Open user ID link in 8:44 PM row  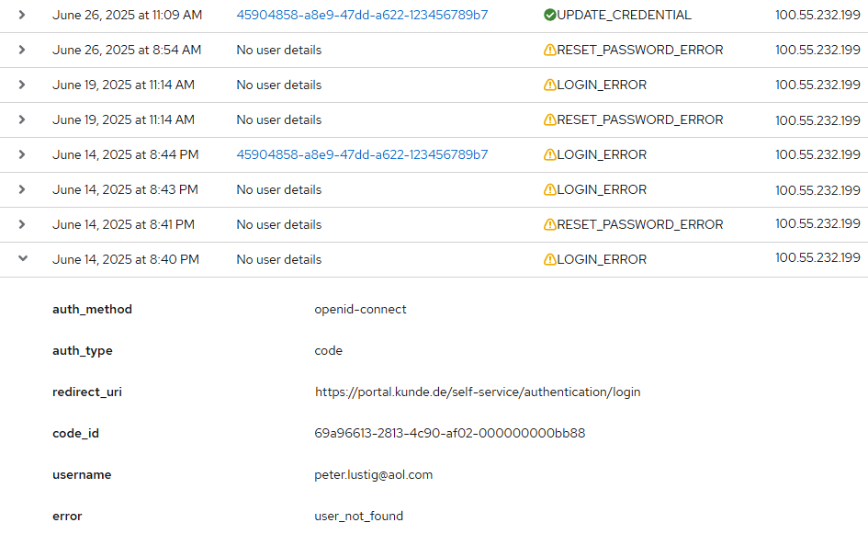tap(362, 154)
